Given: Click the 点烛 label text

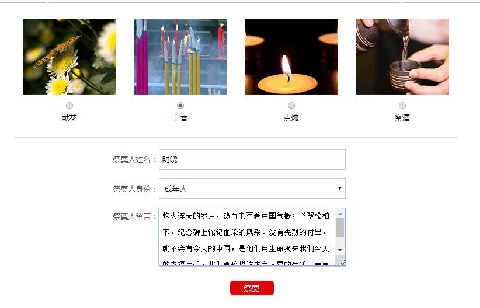Looking at the screenshot, I should click(291, 118).
